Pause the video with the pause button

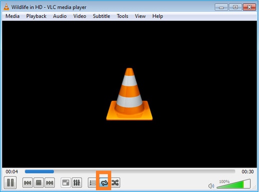tap(10, 183)
